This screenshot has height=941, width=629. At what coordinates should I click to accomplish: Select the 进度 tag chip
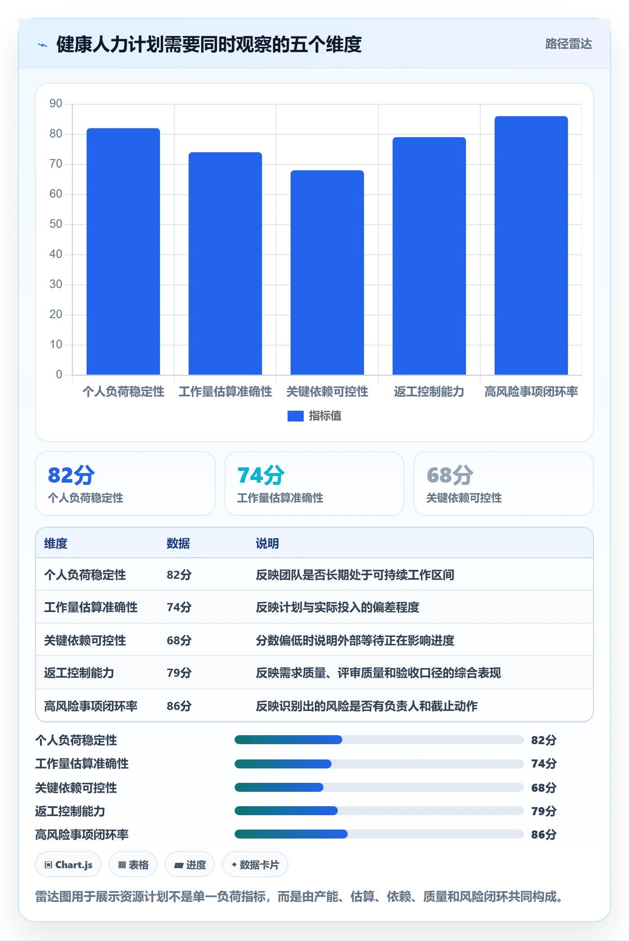pyautogui.click(x=190, y=865)
